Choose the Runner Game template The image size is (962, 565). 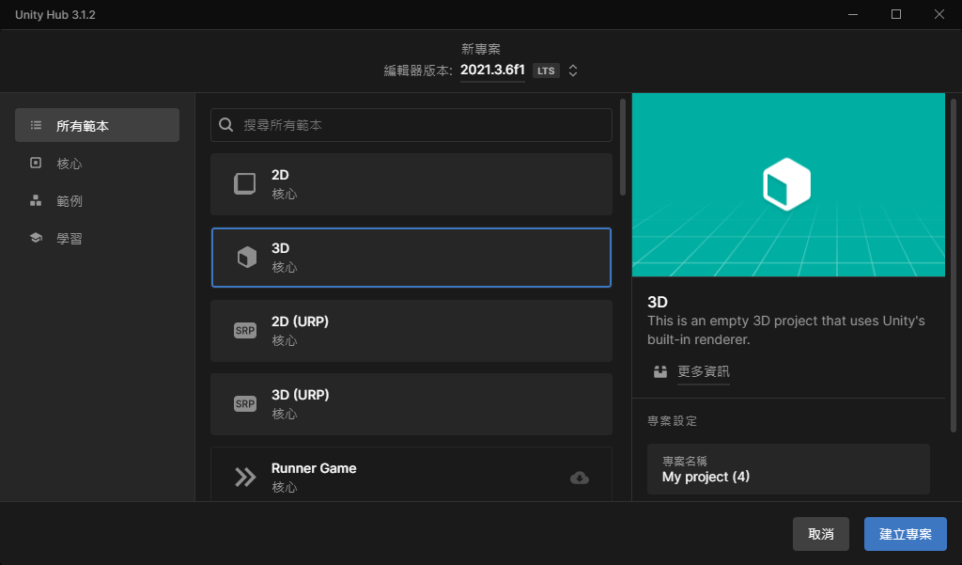click(x=411, y=474)
